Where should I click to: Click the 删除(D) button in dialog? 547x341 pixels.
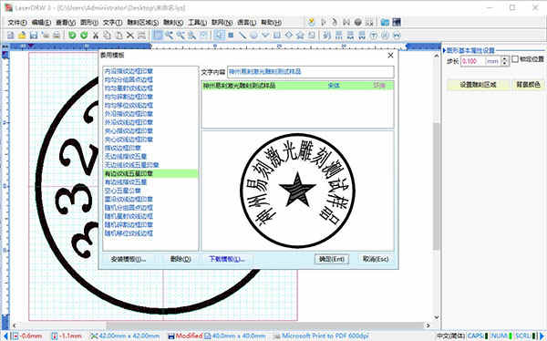181,259
